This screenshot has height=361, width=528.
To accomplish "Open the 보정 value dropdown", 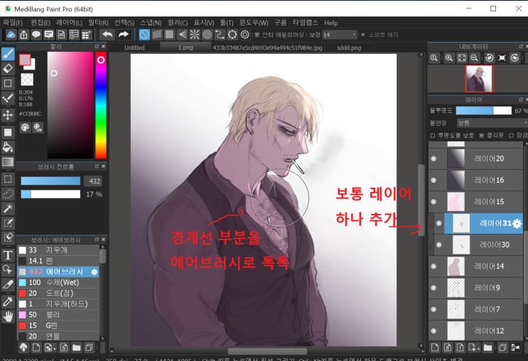I will pos(340,35).
